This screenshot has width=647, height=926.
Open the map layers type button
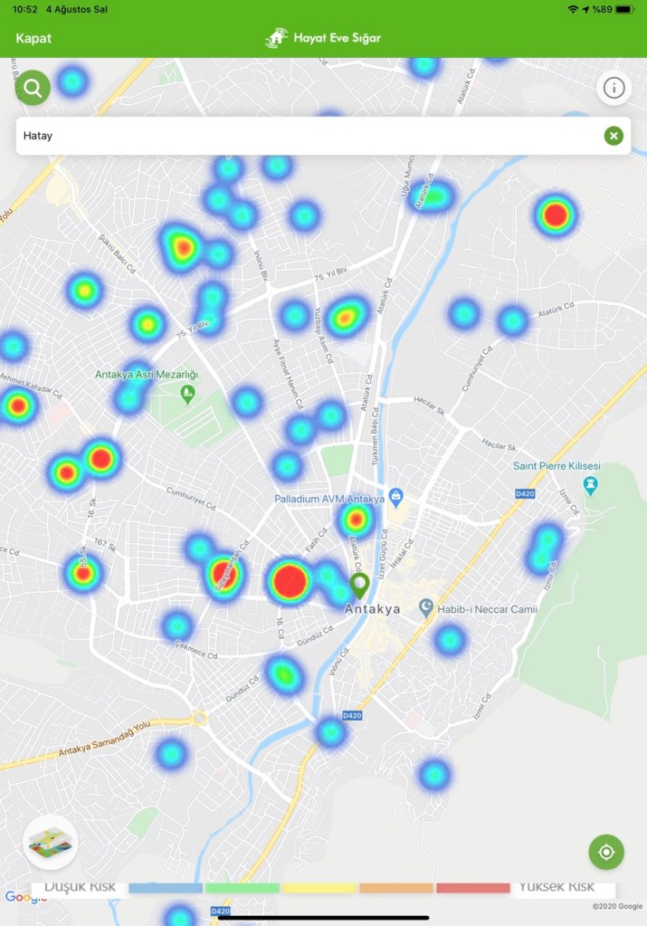pos(51,843)
